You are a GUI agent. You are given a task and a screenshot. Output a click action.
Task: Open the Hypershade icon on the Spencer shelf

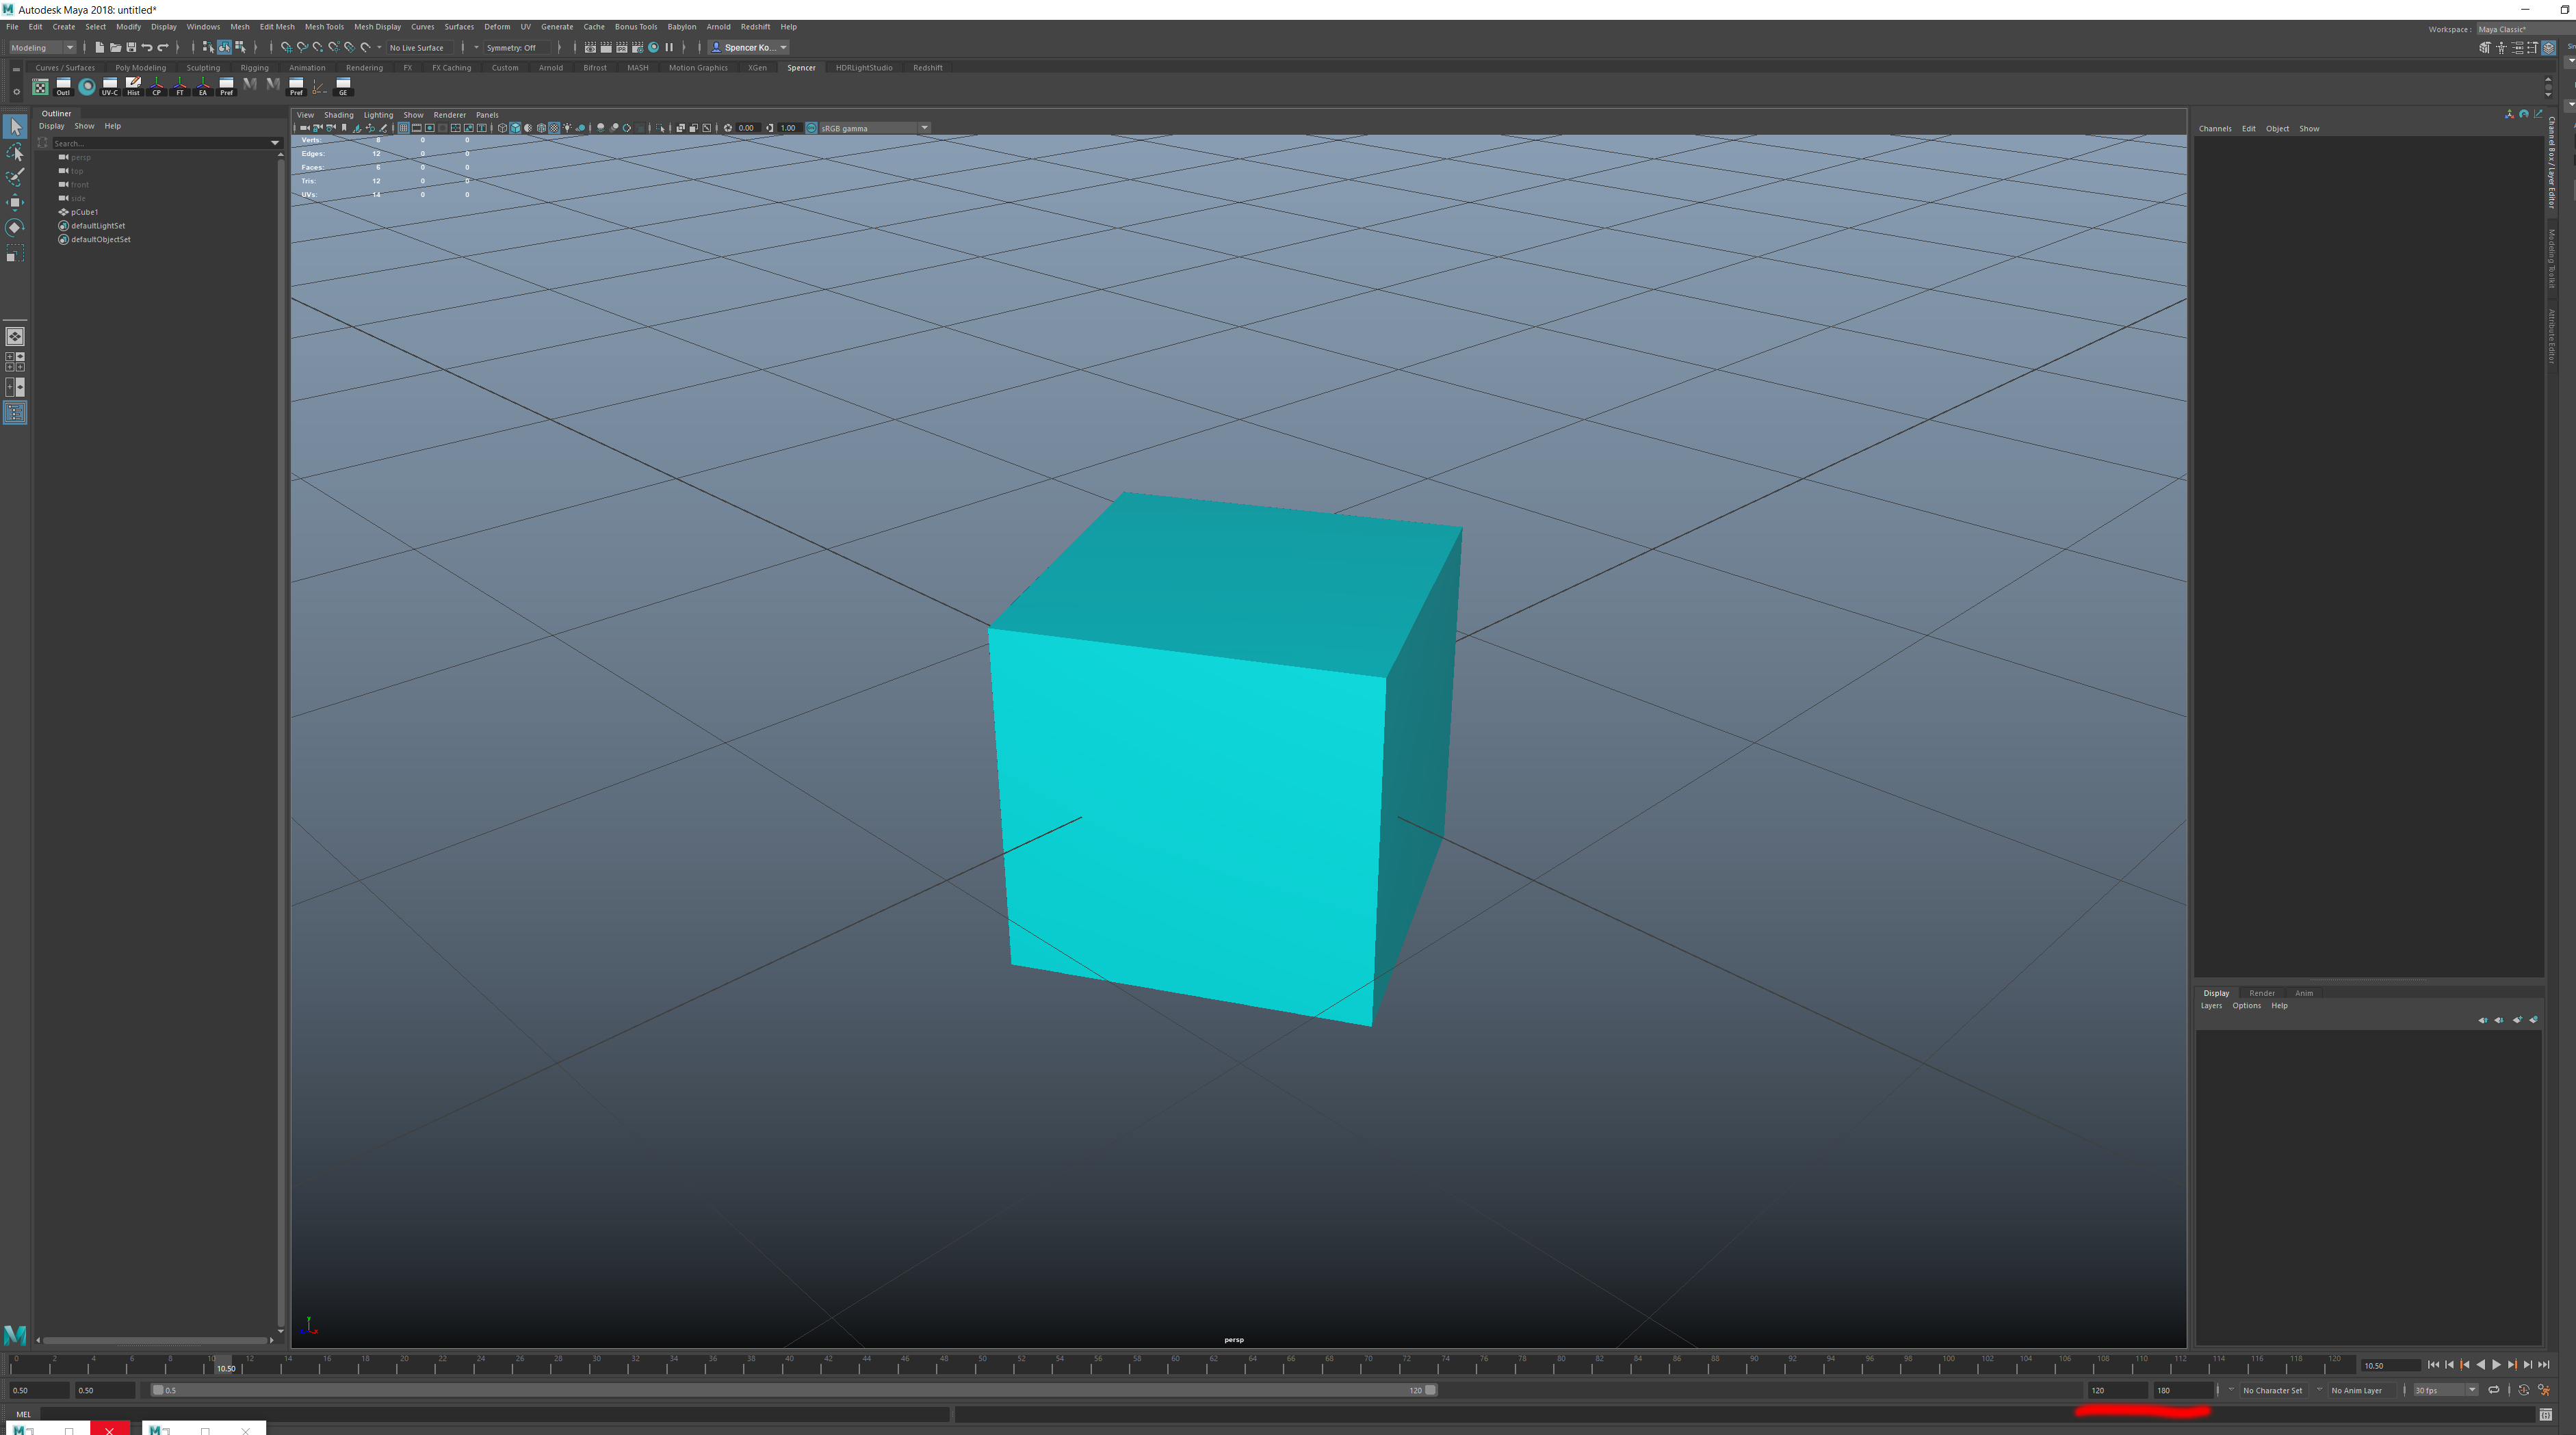(x=87, y=87)
